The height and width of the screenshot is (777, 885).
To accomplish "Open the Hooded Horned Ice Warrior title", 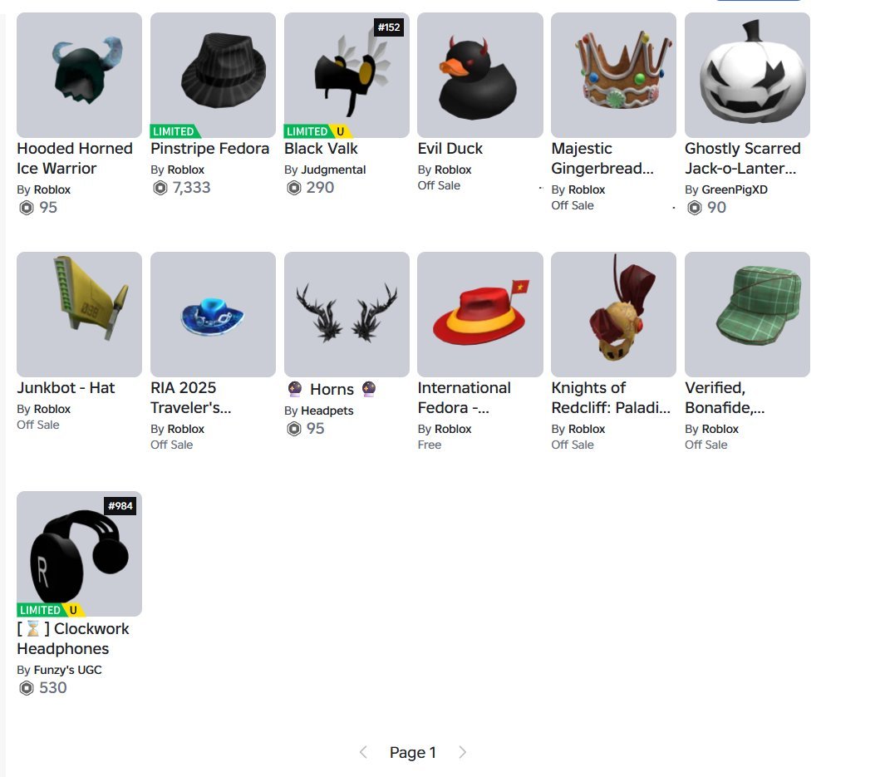I will pos(75,159).
